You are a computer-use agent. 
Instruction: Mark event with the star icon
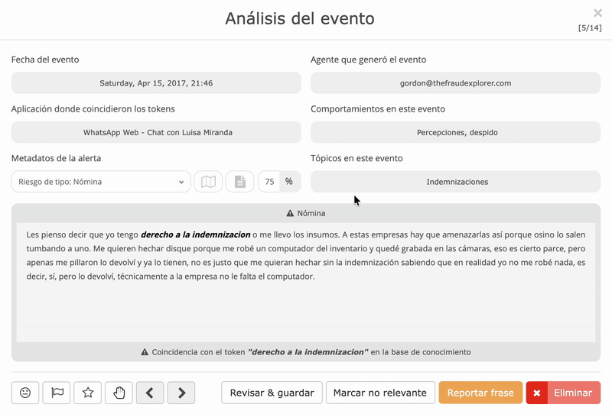[x=88, y=393]
